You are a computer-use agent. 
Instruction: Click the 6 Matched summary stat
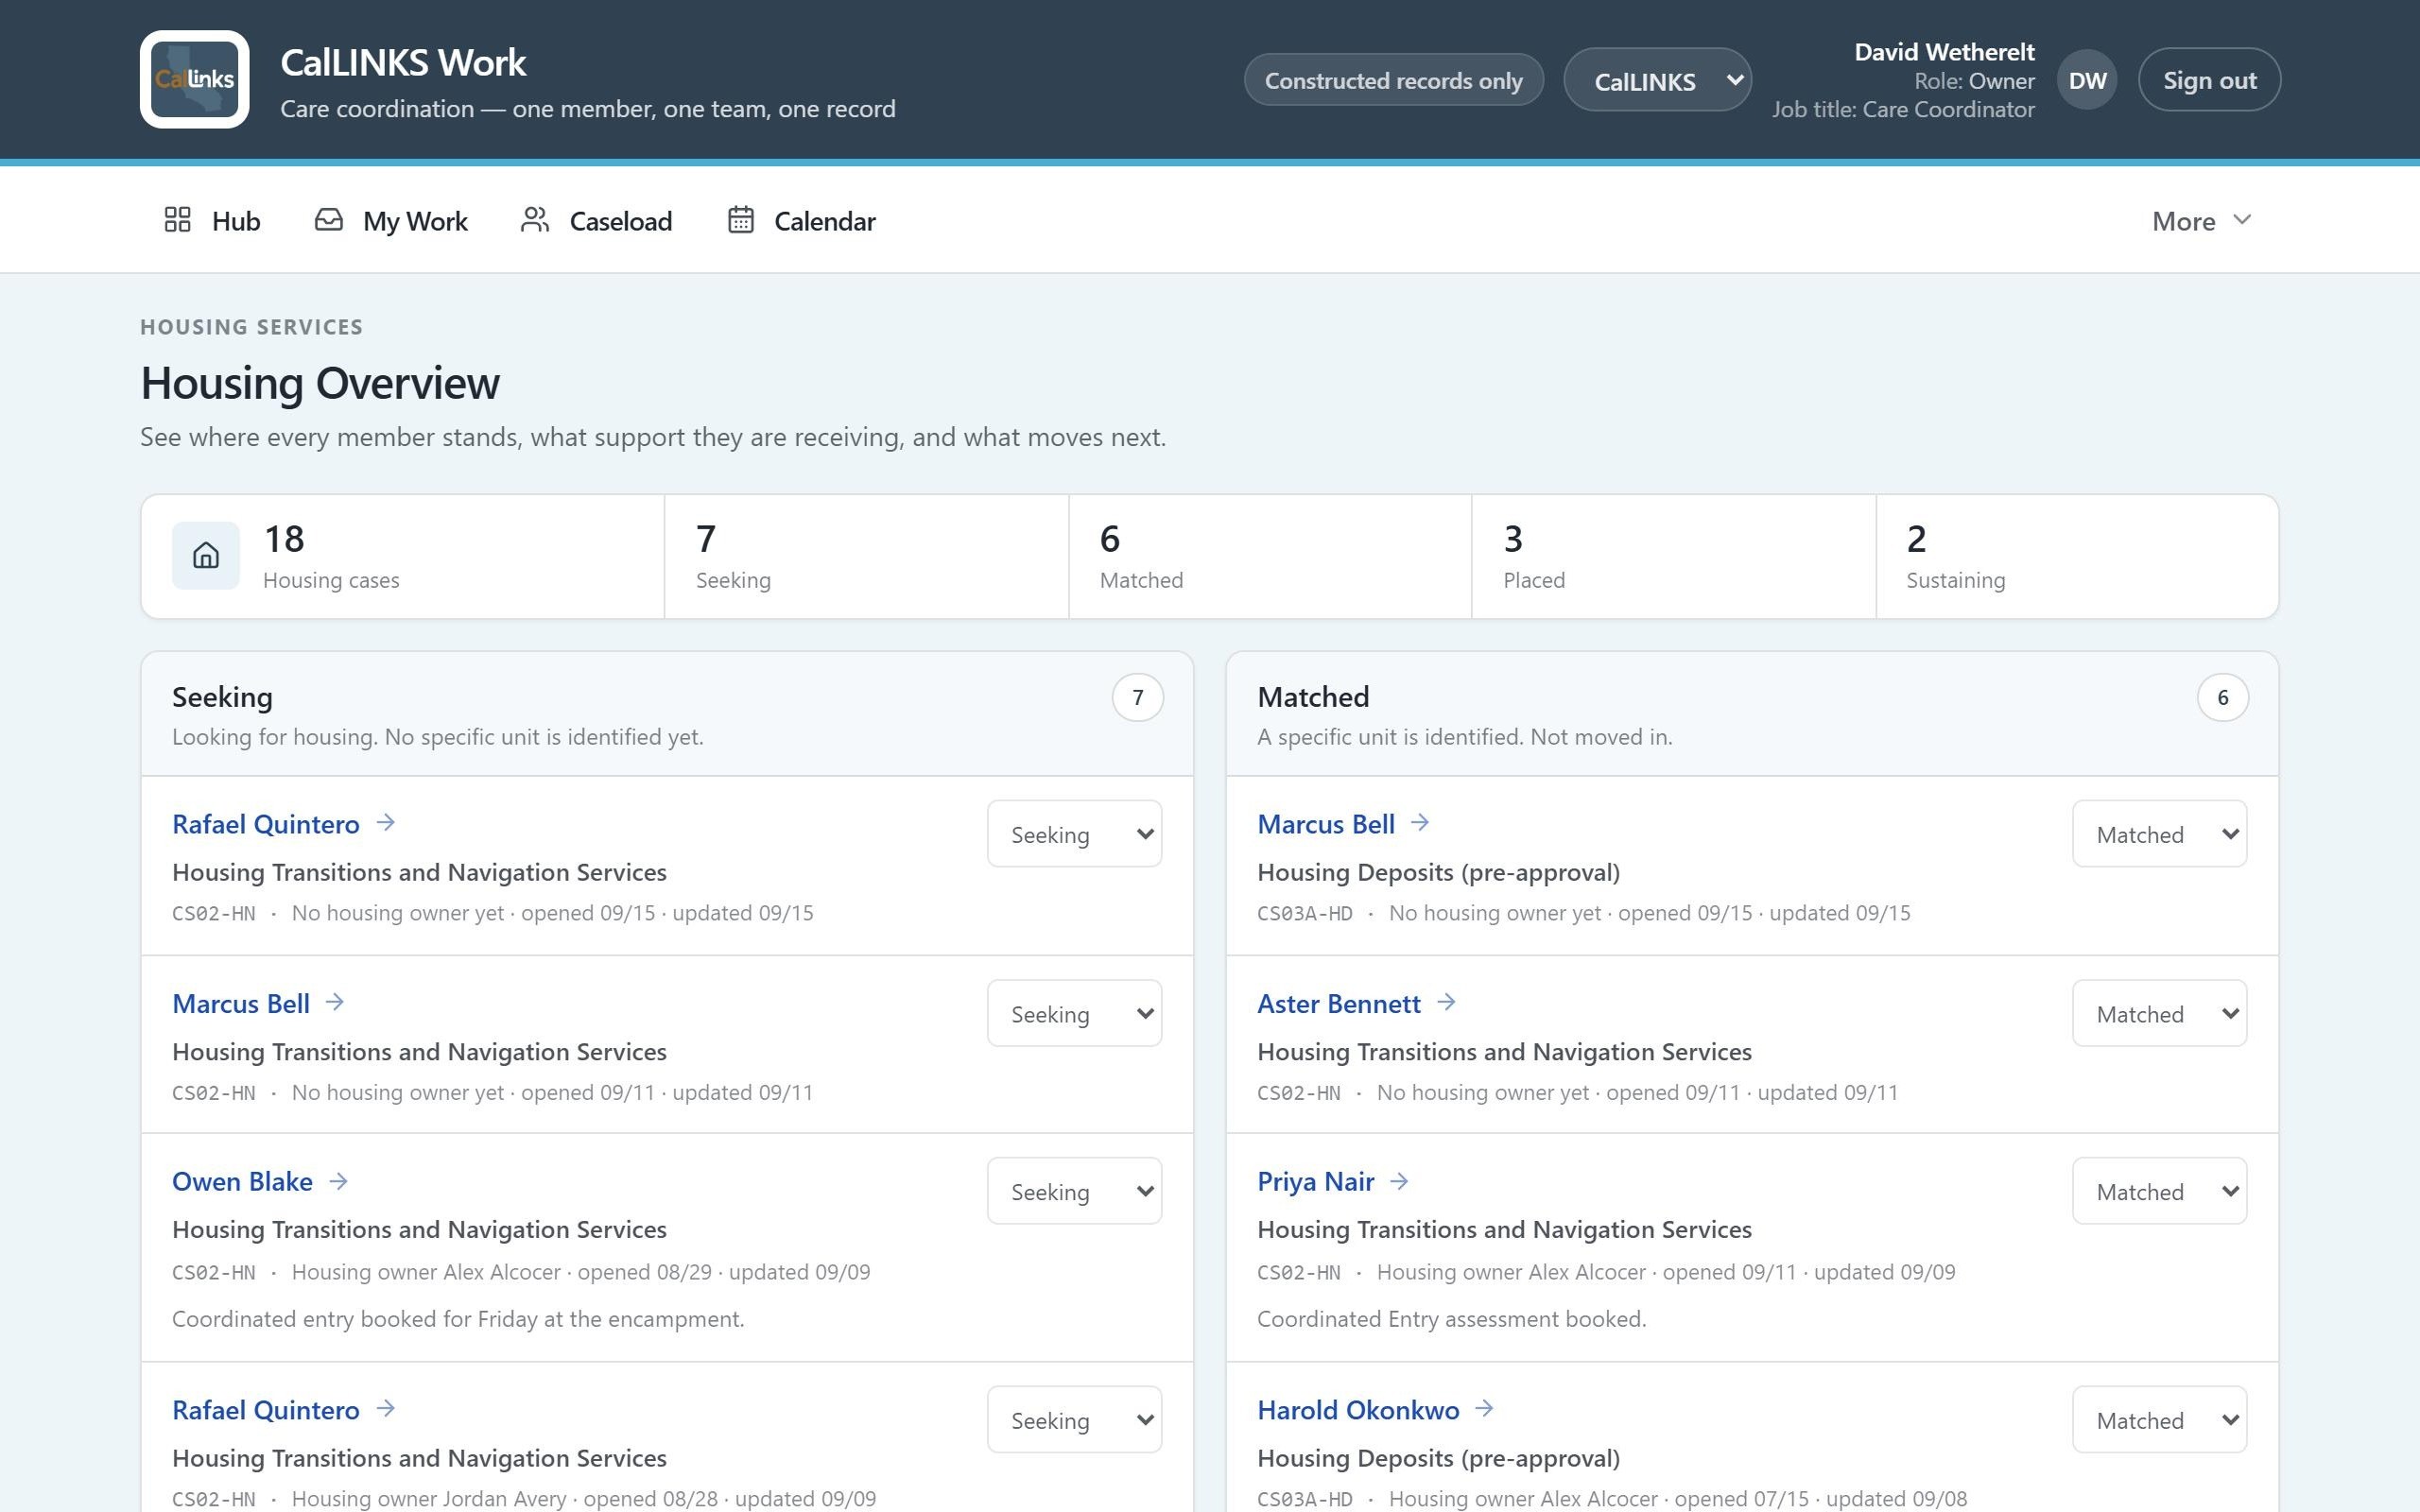pos(1270,556)
